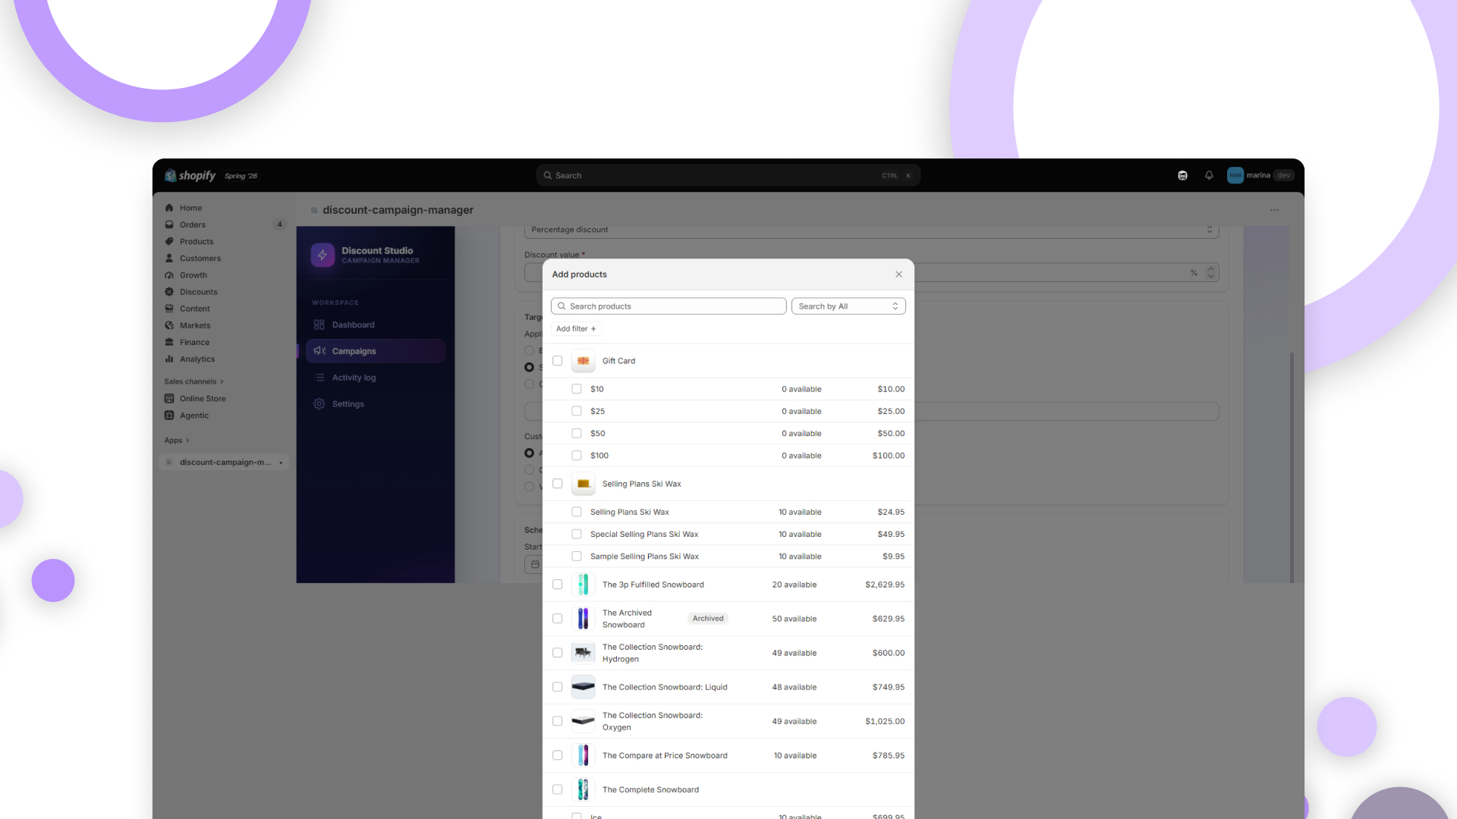Click the "48 available" inventory text
1457x819 pixels.
pos(795,687)
